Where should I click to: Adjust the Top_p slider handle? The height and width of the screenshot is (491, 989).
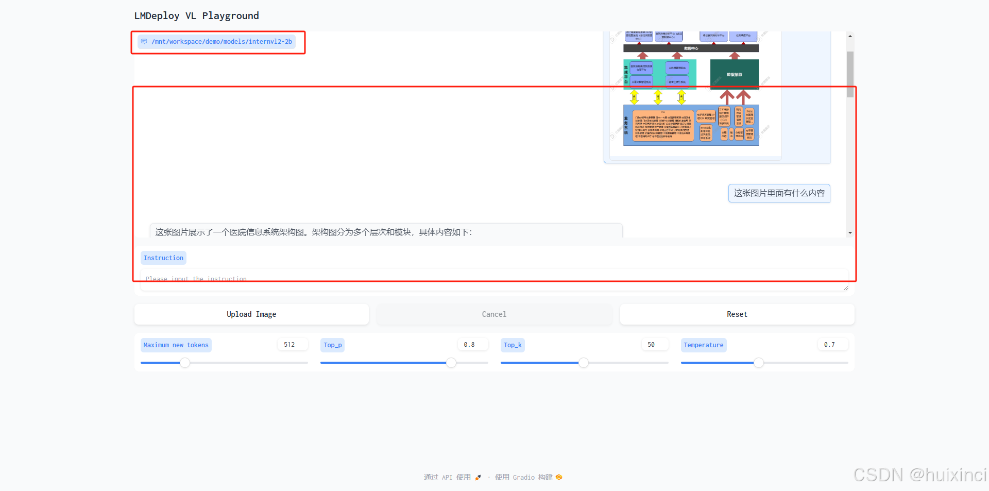[451, 363]
